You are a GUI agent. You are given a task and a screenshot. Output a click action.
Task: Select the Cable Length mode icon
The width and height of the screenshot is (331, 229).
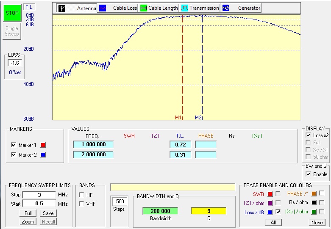click(x=144, y=8)
